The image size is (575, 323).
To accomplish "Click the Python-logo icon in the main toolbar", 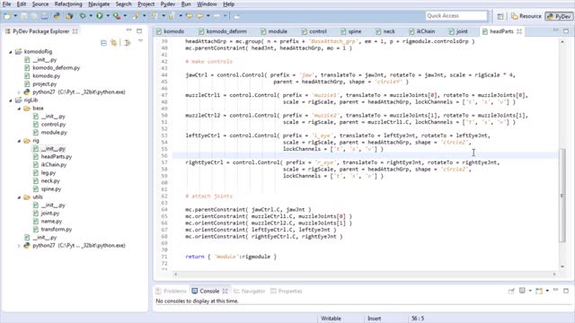I will [x=57, y=16].
